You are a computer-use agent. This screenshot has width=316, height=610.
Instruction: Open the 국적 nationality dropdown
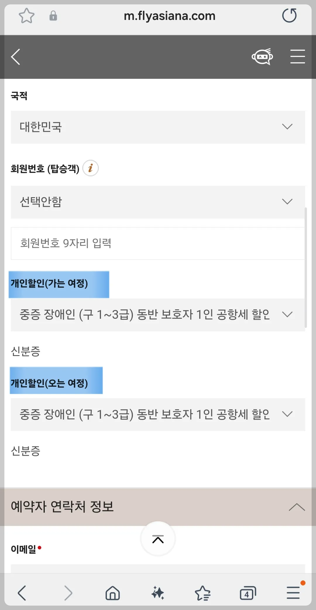click(158, 127)
